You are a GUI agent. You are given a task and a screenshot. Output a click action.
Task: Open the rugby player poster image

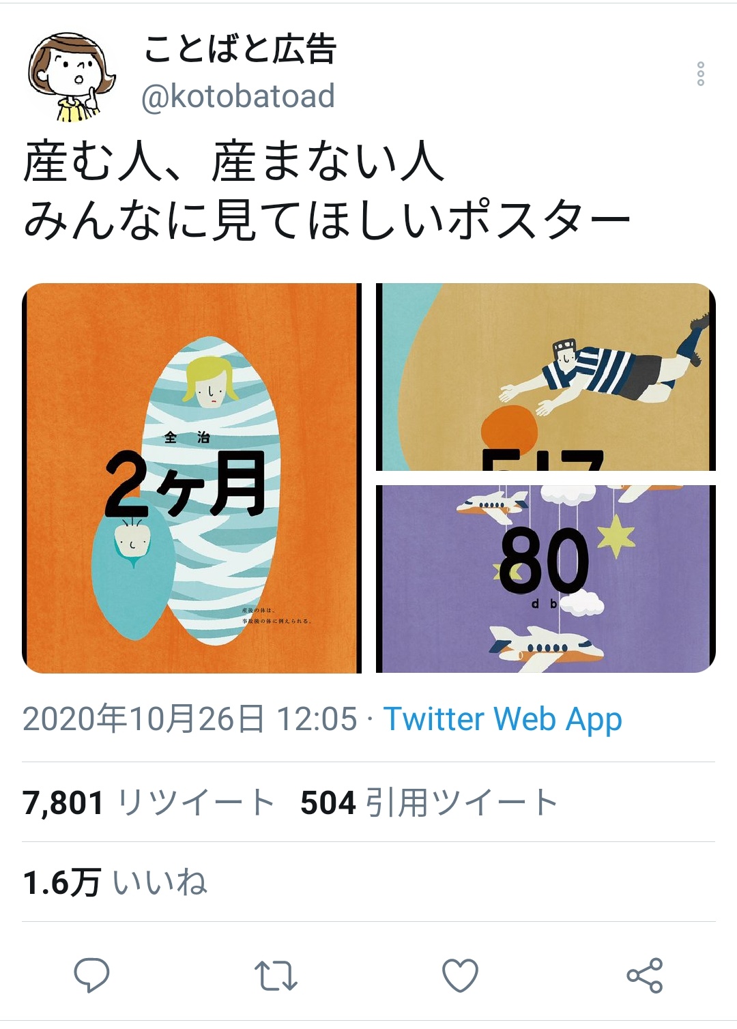[x=546, y=377]
